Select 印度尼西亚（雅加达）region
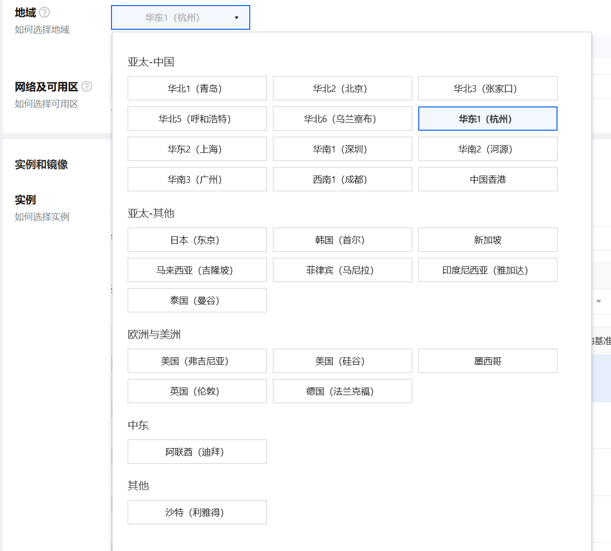Image resolution: width=611 pixels, height=551 pixels. pos(487,270)
